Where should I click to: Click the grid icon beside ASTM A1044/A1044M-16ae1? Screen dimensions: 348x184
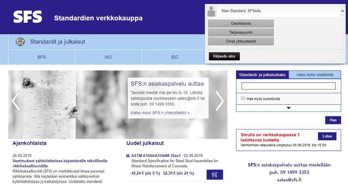pyautogui.click(x=128, y=156)
